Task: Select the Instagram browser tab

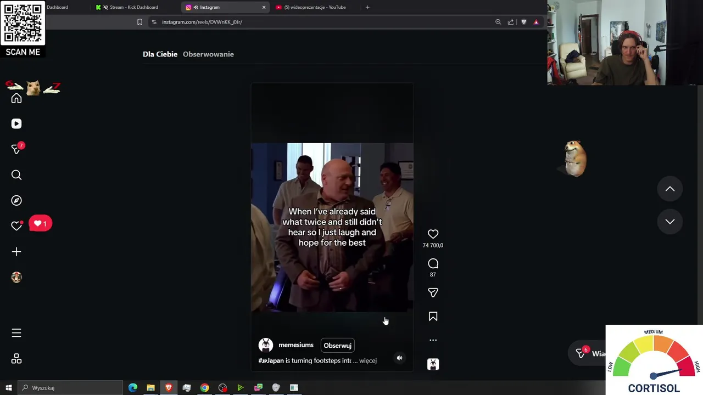Action: pyautogui.click(x=225, y=7)
